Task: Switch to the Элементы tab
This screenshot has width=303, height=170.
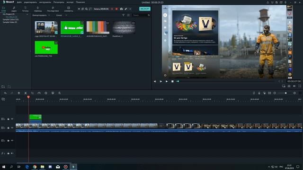Action: 69,9
